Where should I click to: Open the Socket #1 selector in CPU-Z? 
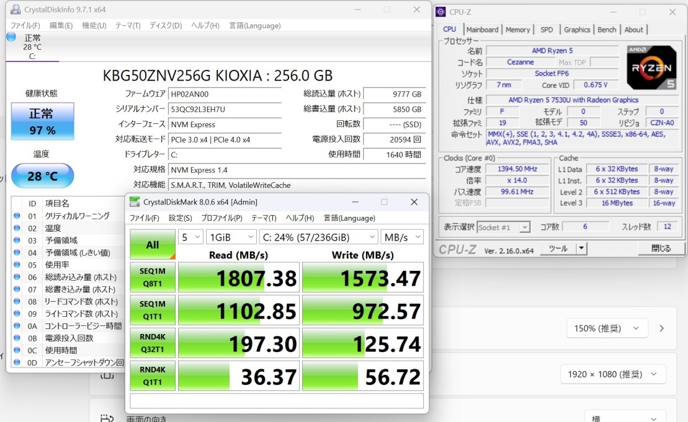click(503, 226)
